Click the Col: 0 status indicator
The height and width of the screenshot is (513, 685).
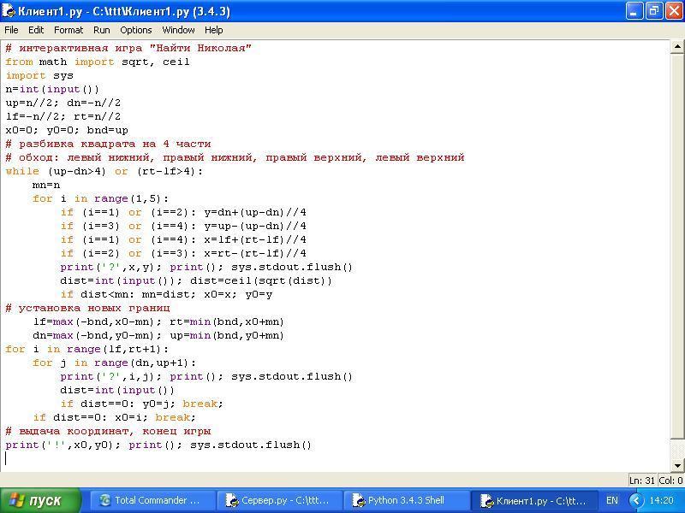click(670, 481)
